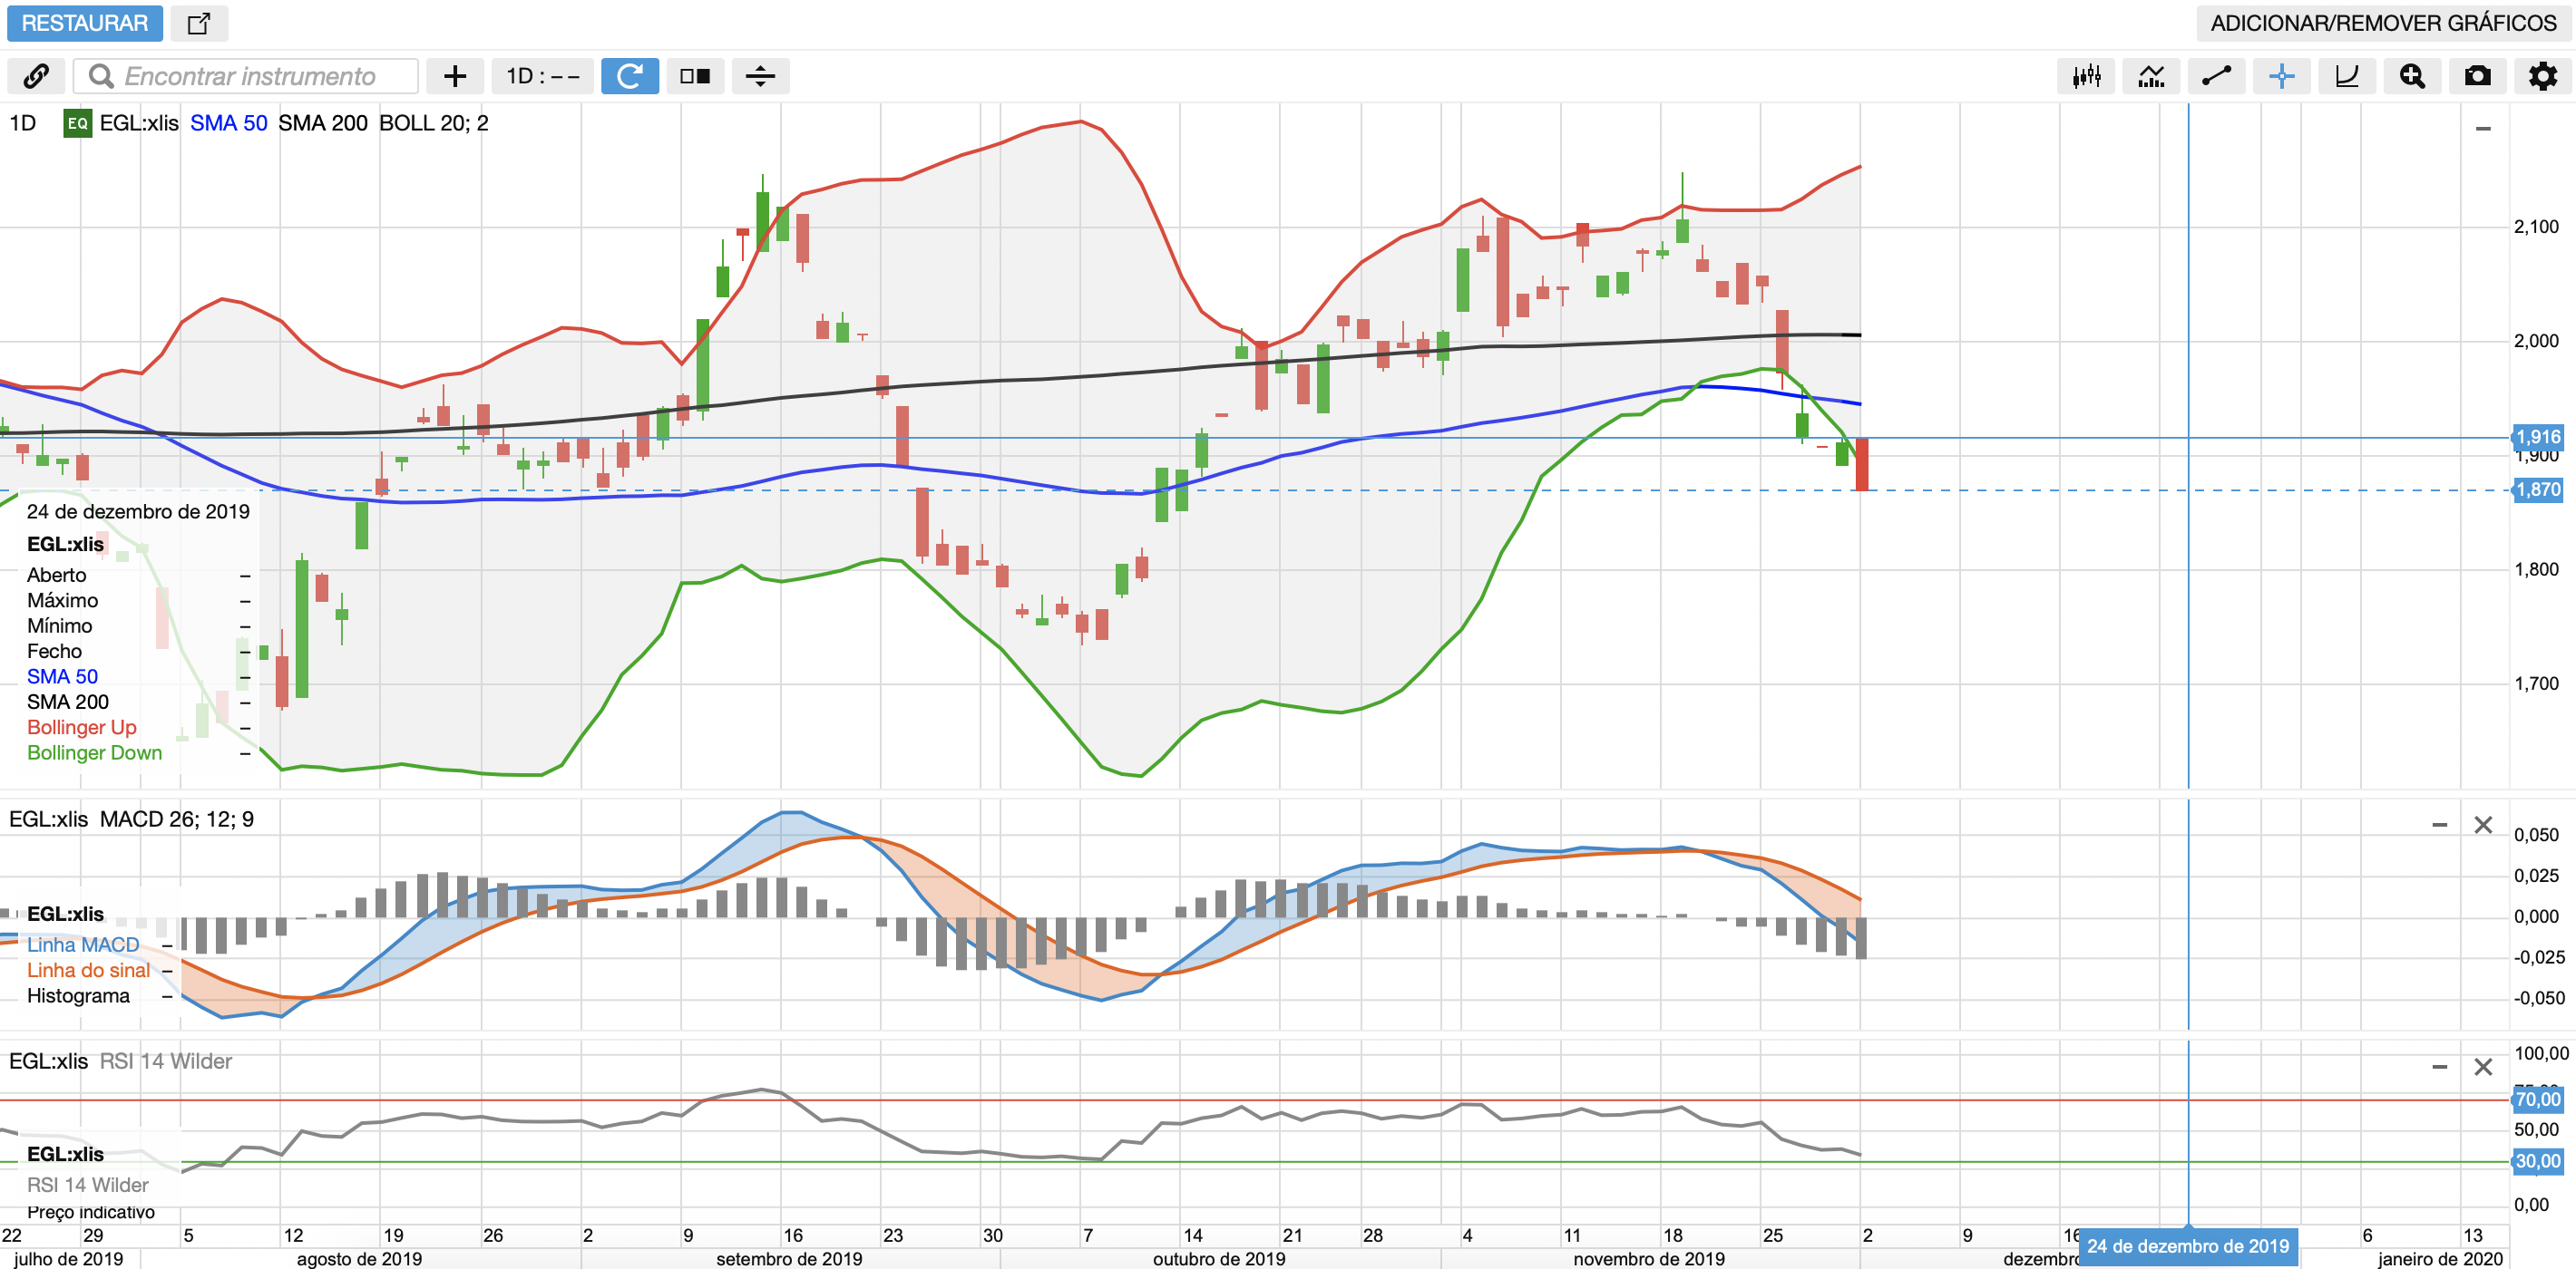Select the SMA 50 indicator label

tap(228, 123)
